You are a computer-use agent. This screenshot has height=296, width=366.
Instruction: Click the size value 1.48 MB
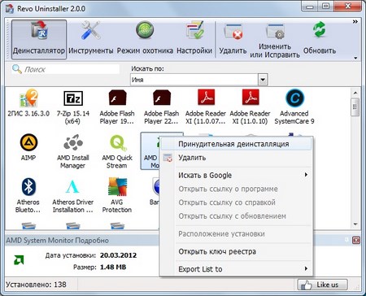(113, 268)
